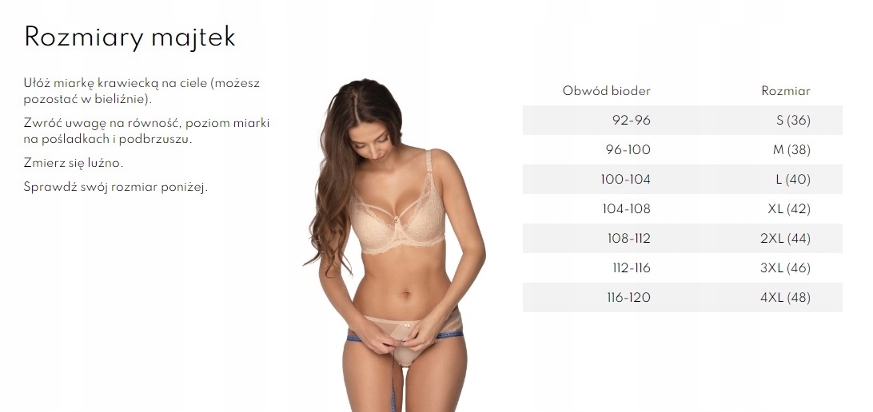Image resolution: width=873 pixels, height=412 pixels.
Task: Choose size 4XL (48) cell
Action: (785, 297)
